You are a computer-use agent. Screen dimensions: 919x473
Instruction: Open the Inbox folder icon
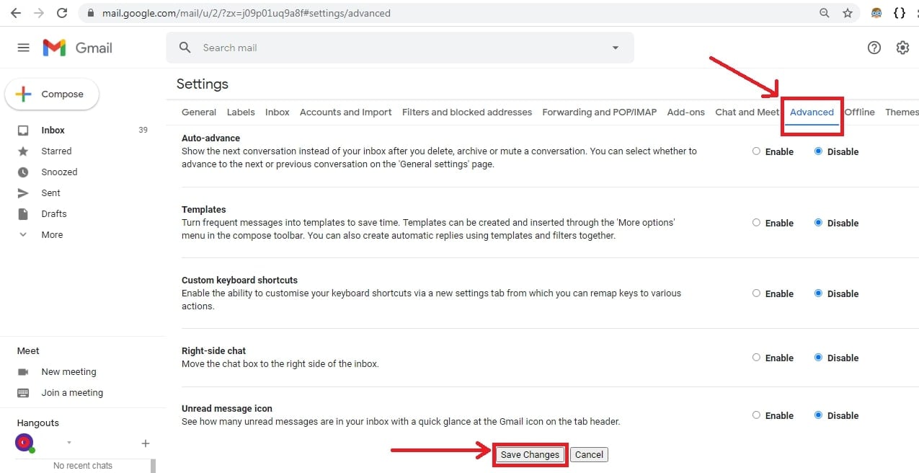(x=23, y=131)
